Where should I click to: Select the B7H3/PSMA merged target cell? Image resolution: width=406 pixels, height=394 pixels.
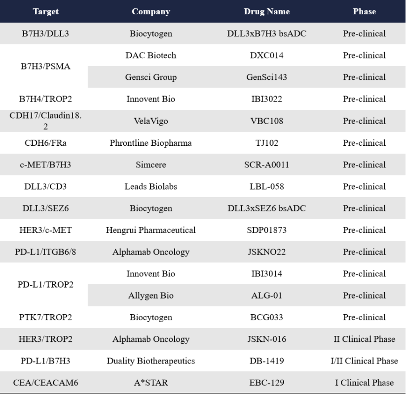click(45, 66)
